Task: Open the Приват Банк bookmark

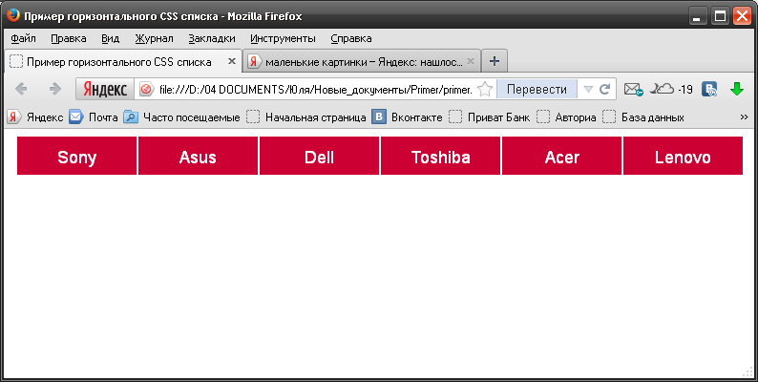Action: click(x=489, y=117)
